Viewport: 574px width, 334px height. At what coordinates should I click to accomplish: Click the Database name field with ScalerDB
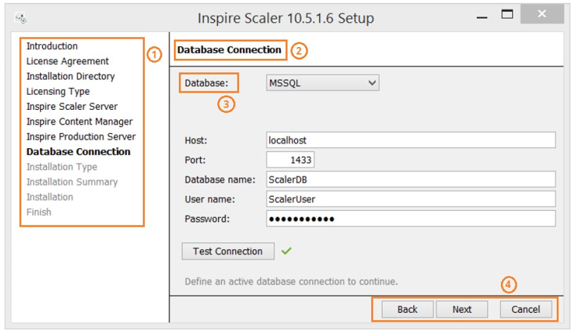coord(411,180)
